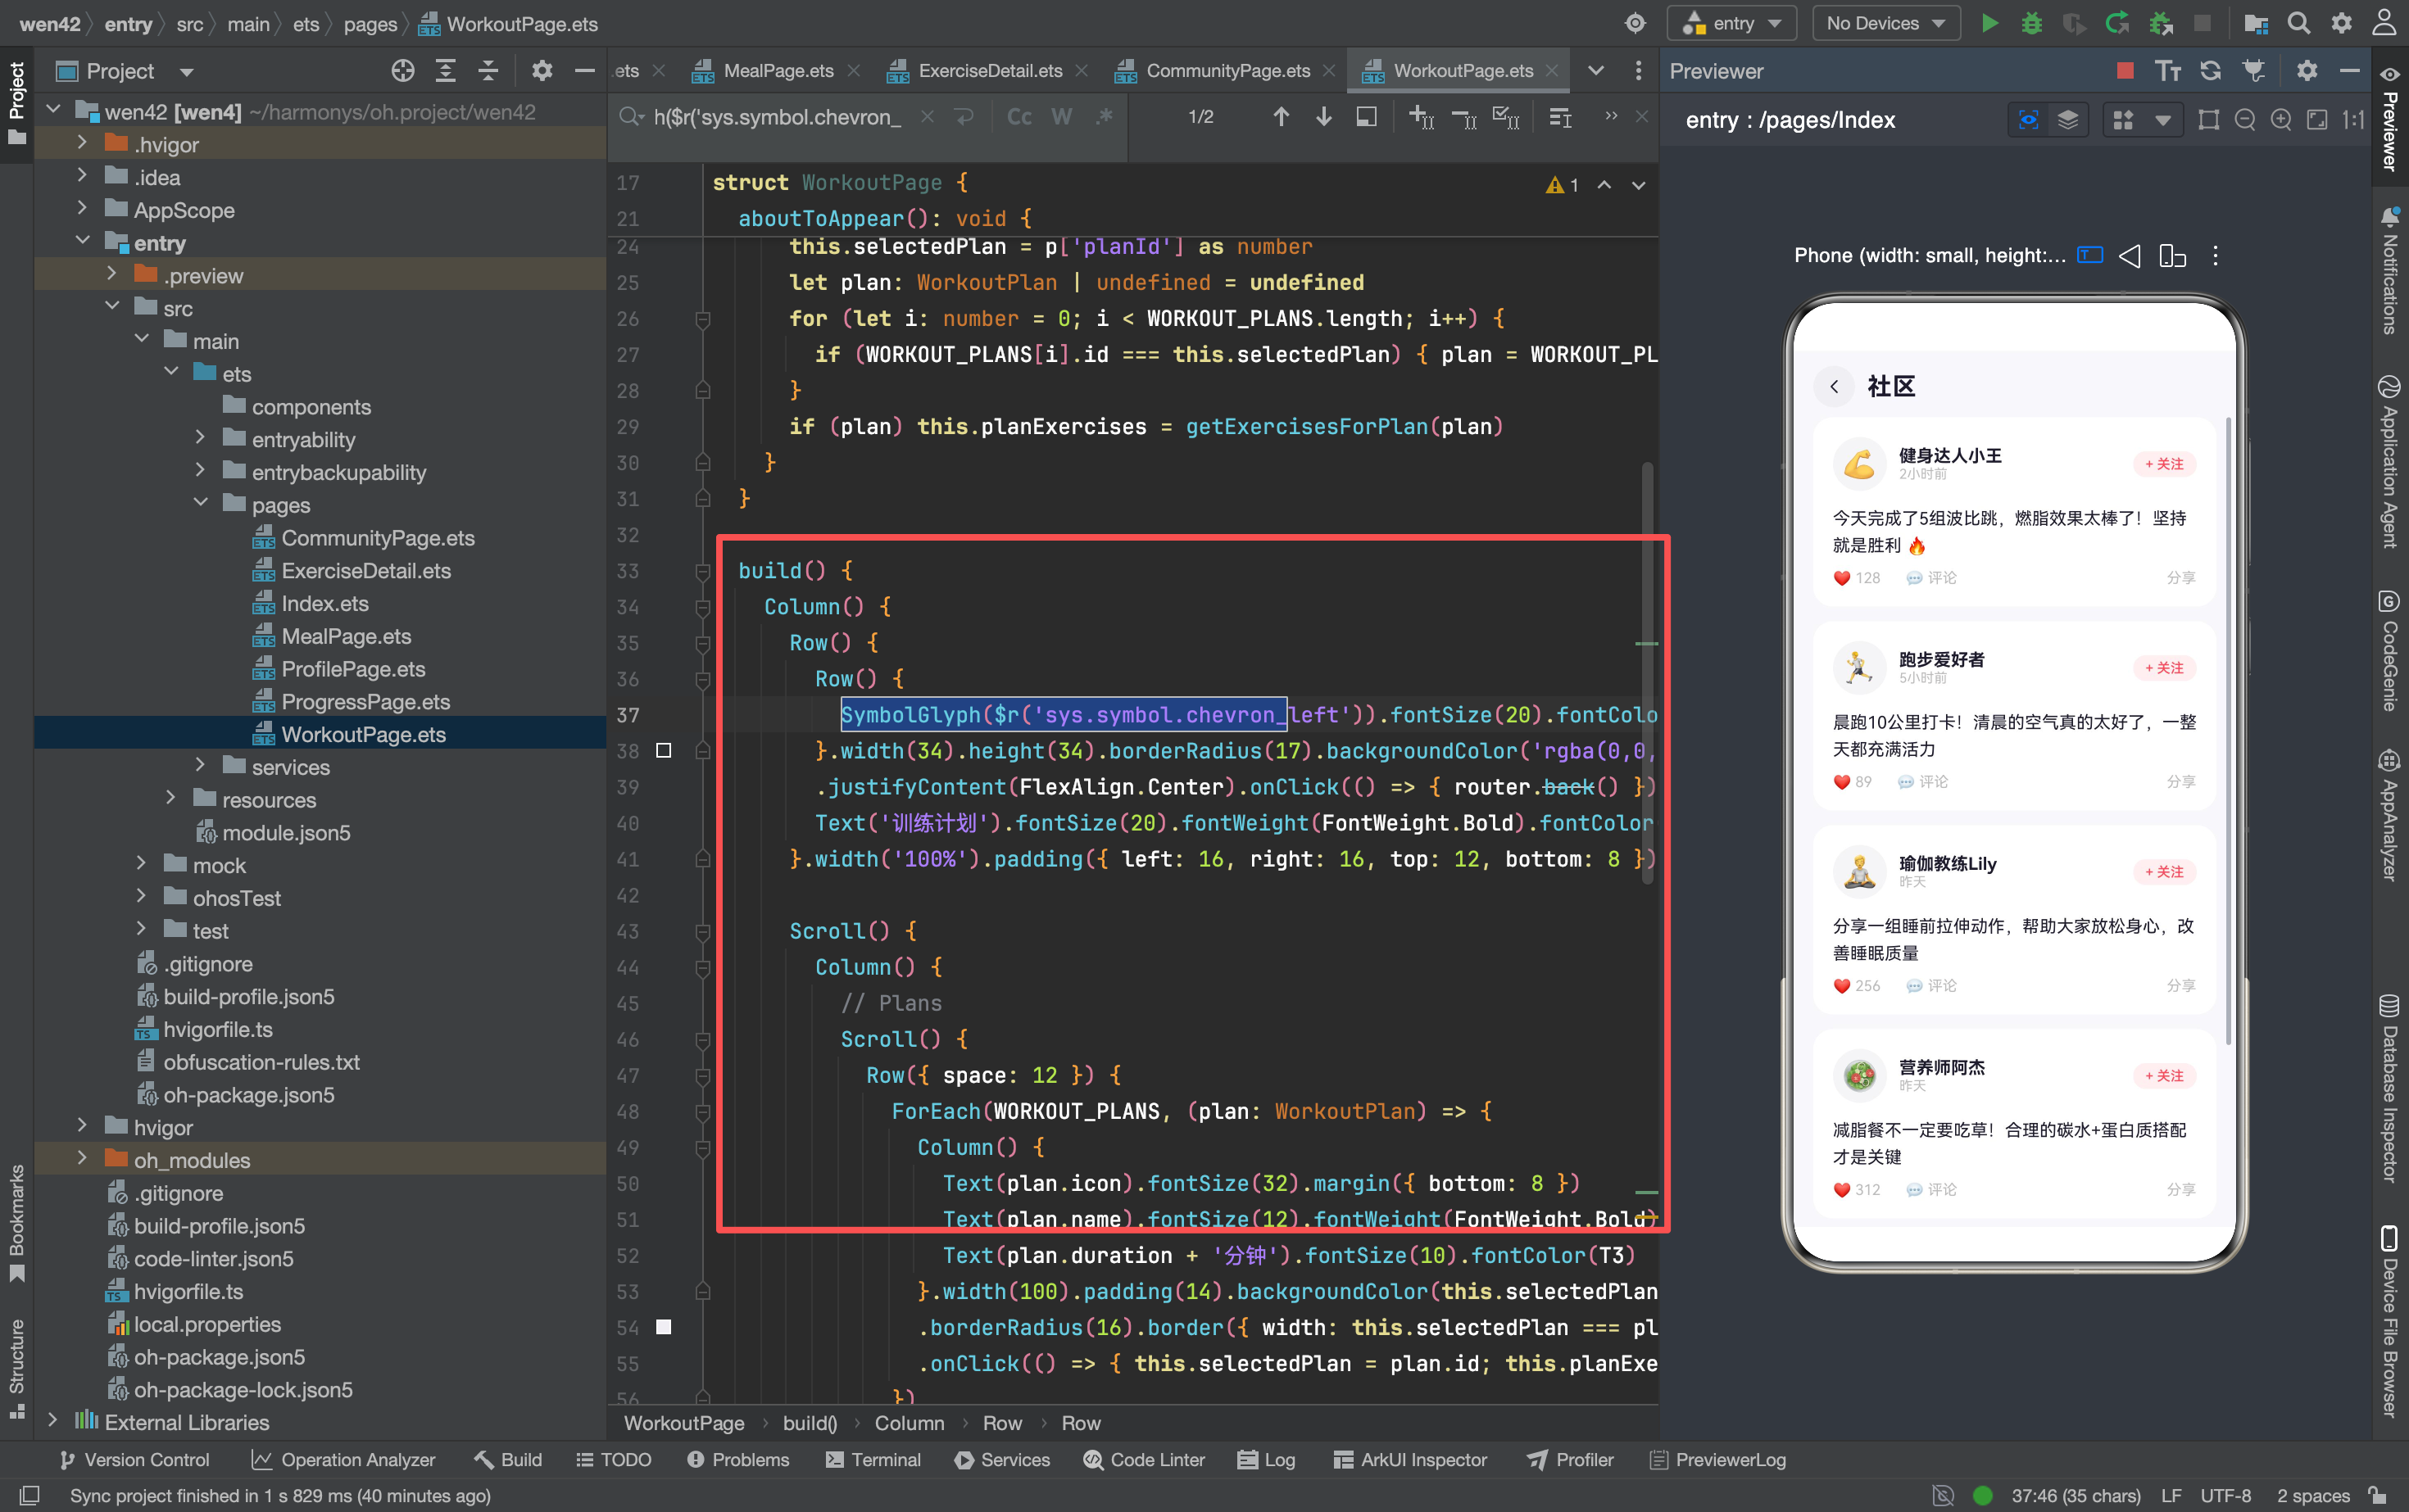Reset preview to 1:1 scale

[2353, 120]
